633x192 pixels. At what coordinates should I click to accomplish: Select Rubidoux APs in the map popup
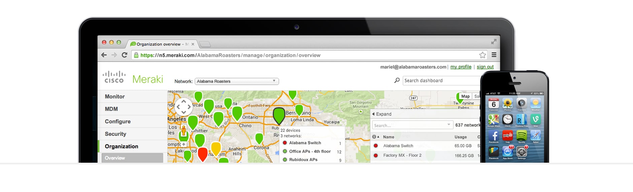click(x=303, y=160)
